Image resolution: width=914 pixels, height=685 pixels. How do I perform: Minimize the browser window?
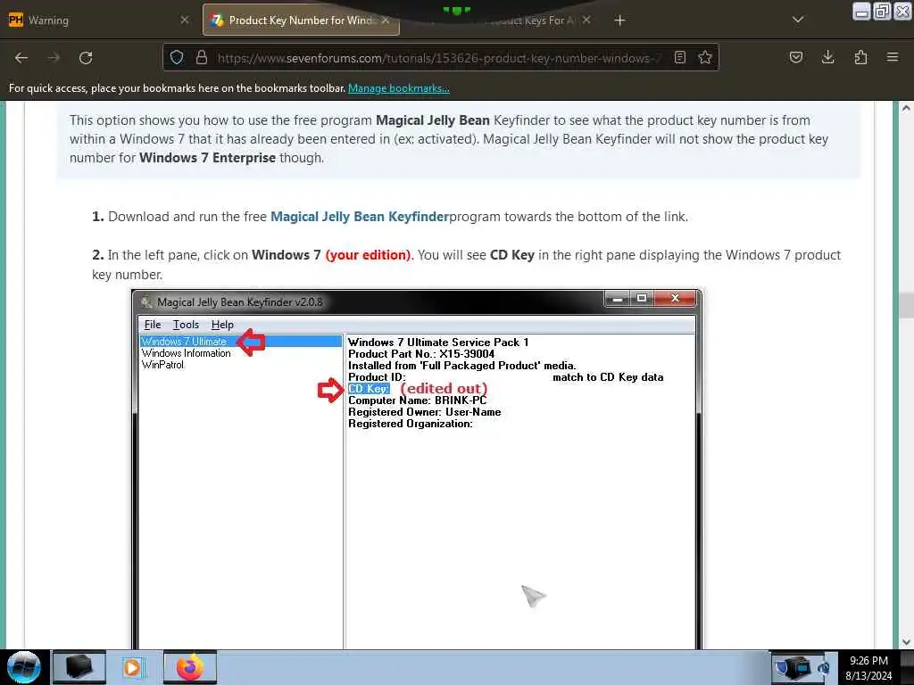pyautogui.click(x=861, y=11)
